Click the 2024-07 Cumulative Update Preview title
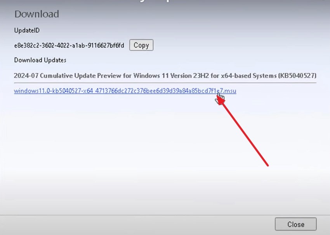Viewport: 330px width, 235px height. pyautogui.click(x=165, y=76)
